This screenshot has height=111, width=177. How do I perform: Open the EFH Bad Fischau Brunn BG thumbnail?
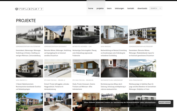(x=86, y=68)
